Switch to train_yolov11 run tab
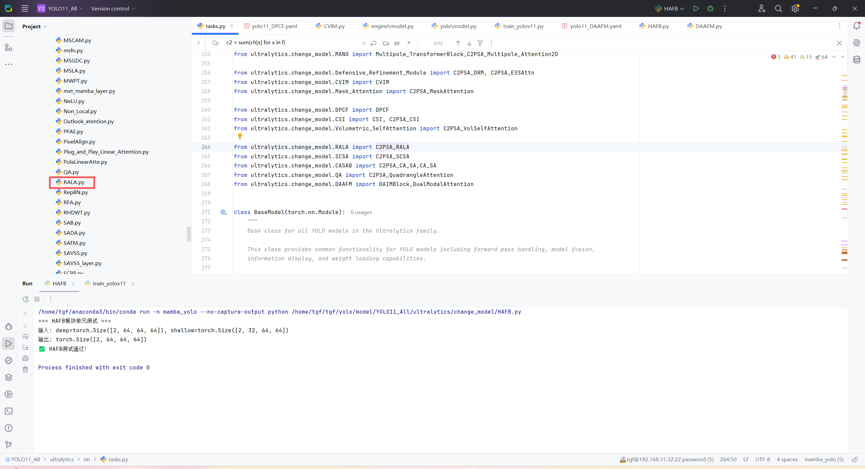The height and width of the screenshot is (469, 865). (109, 283)
